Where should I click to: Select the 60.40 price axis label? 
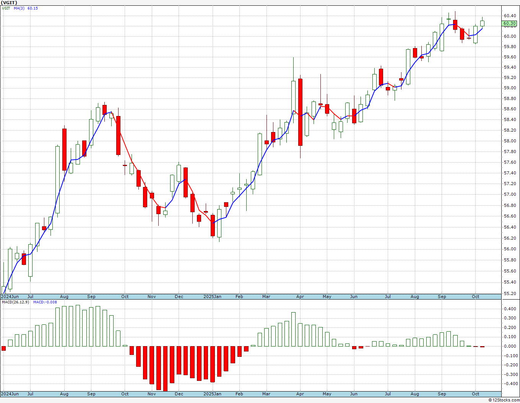pos(510,16)
